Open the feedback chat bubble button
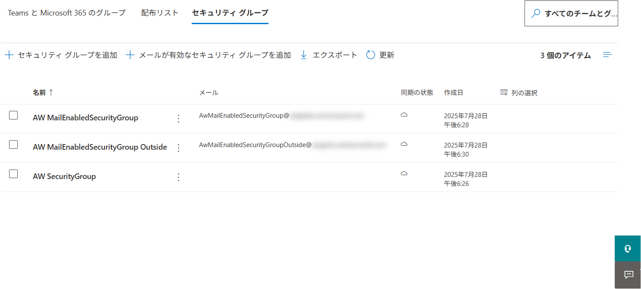This screenshot has width=641, height=289. (x=628, y=275)
